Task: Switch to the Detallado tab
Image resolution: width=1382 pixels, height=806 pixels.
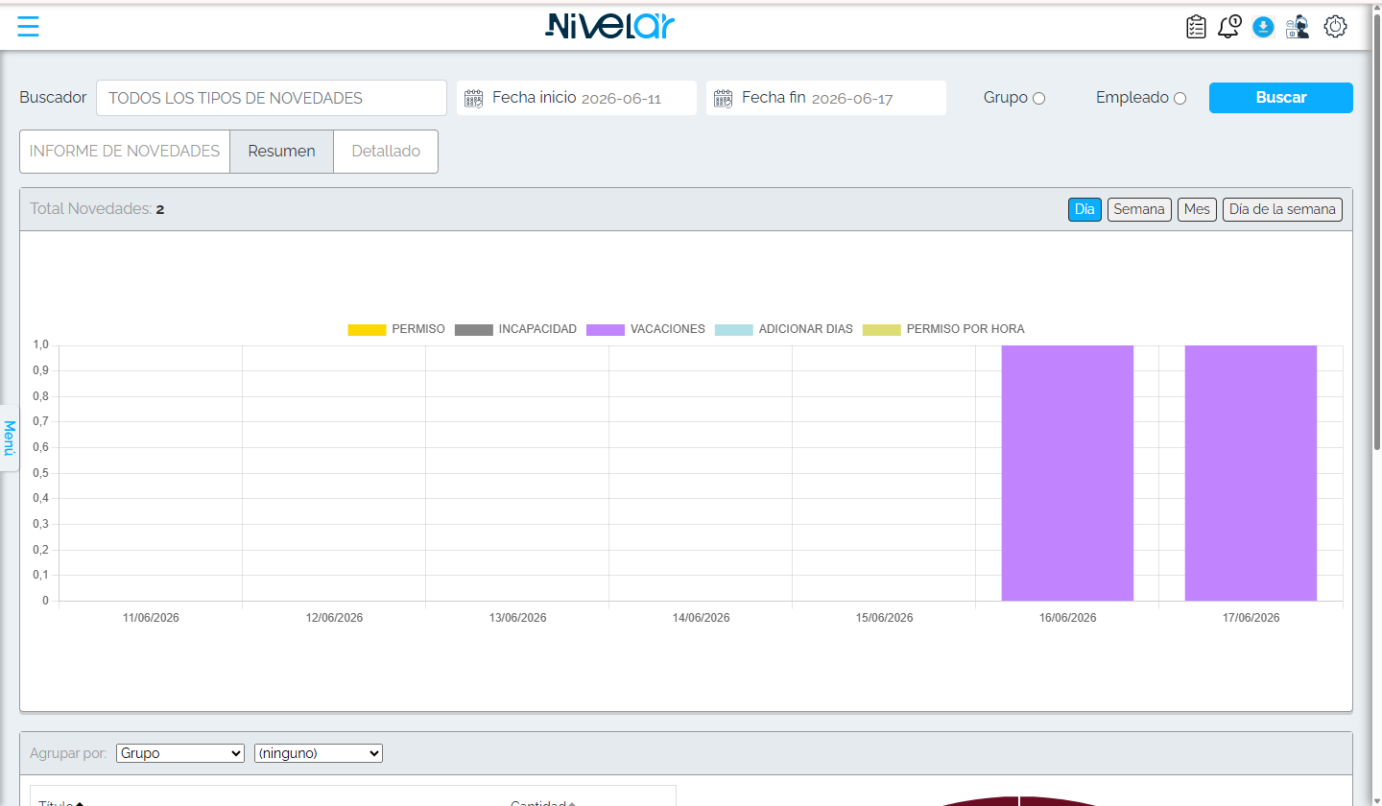Action: [386, 152]
